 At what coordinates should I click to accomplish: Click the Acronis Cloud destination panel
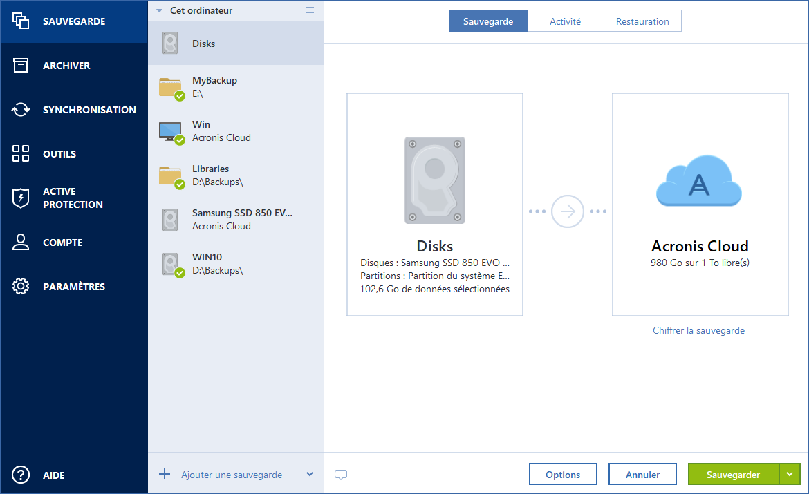699,205
